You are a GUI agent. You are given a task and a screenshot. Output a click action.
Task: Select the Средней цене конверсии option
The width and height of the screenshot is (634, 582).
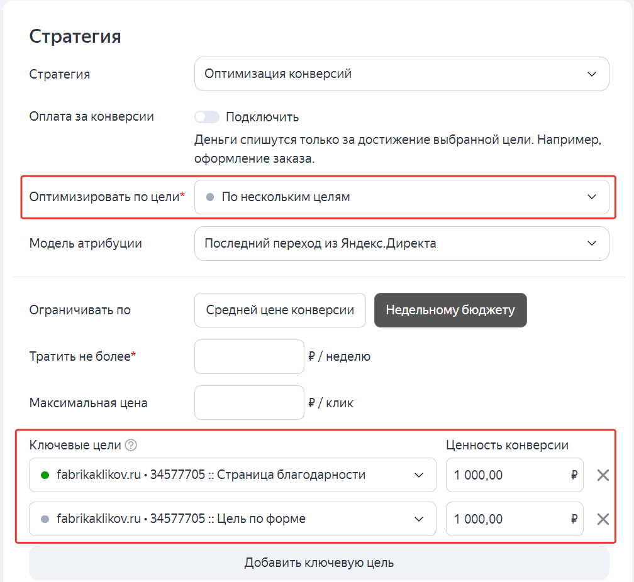pyautogui.click(x=280, y=310)
